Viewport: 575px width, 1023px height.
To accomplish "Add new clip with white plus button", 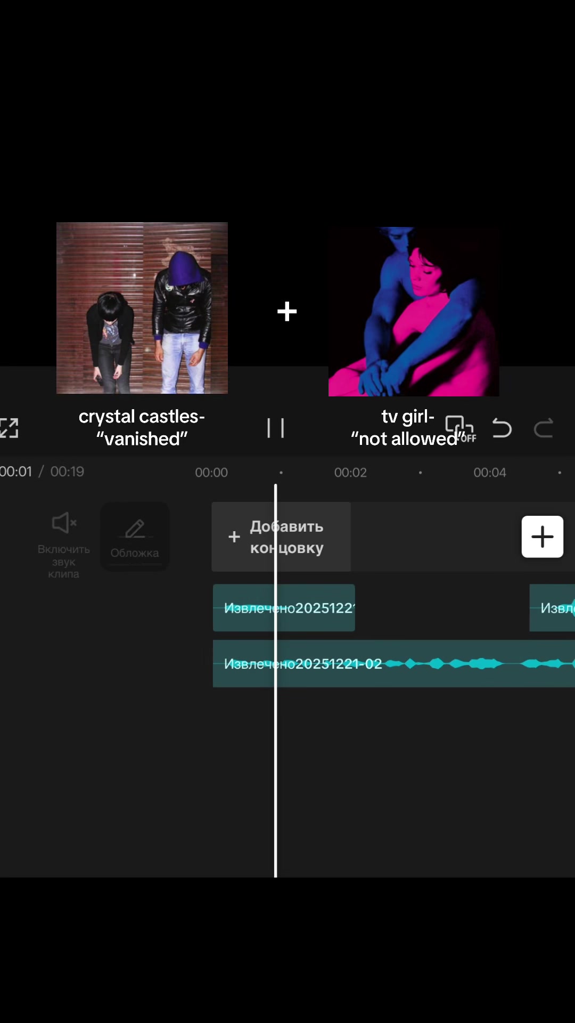I will point(543,537).
